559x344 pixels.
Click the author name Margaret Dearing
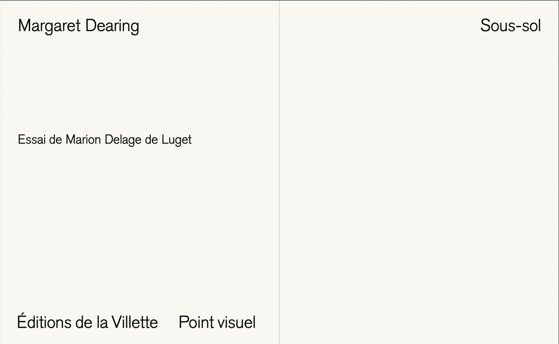point(79,26)
